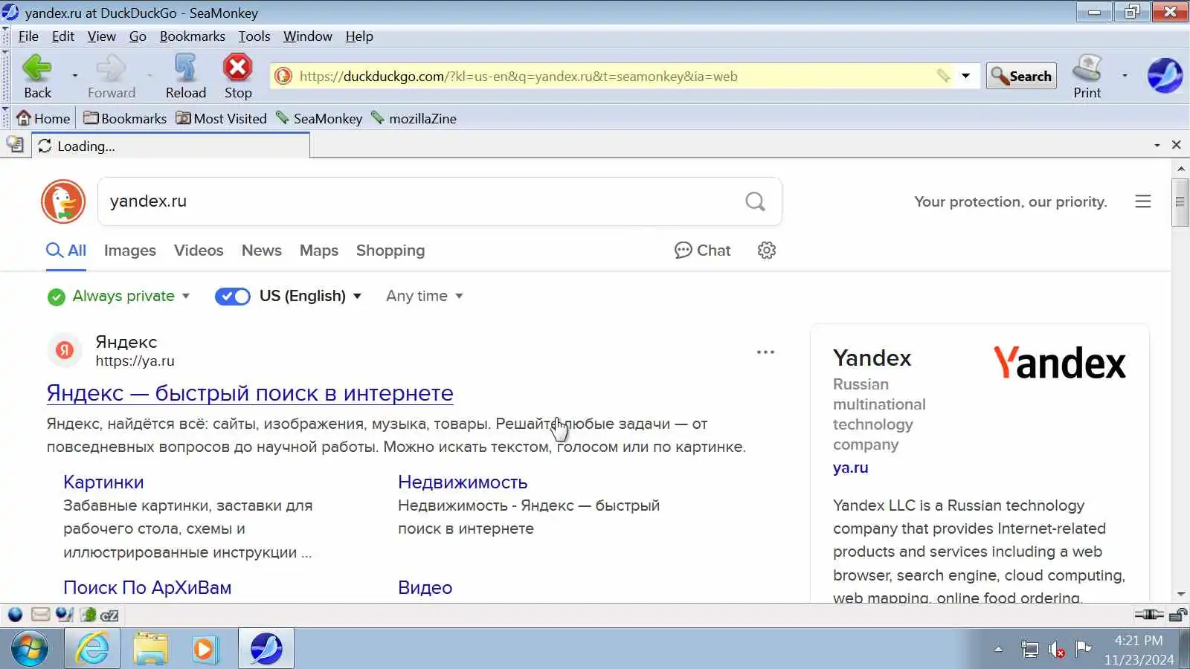
Task: Expand the Back button history dropdown arrow
Action: coord(74,76)
